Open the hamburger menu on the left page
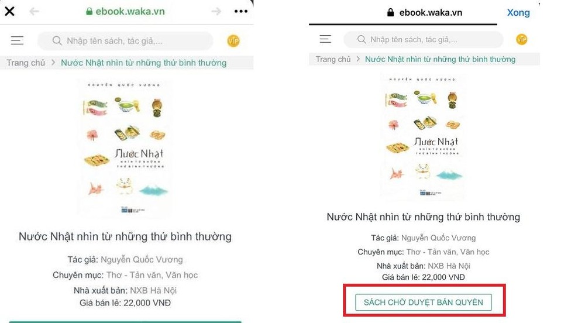Viewport: 585px width, 323px height. pos(17,40)
